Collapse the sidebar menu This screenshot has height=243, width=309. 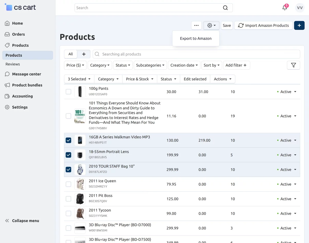point(22,221)
